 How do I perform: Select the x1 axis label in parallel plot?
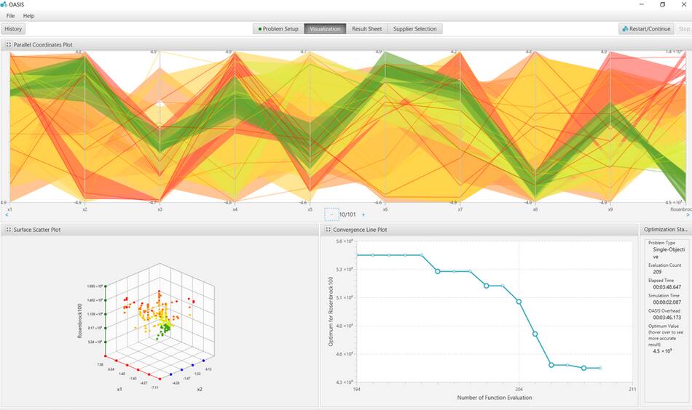point(9,209)
